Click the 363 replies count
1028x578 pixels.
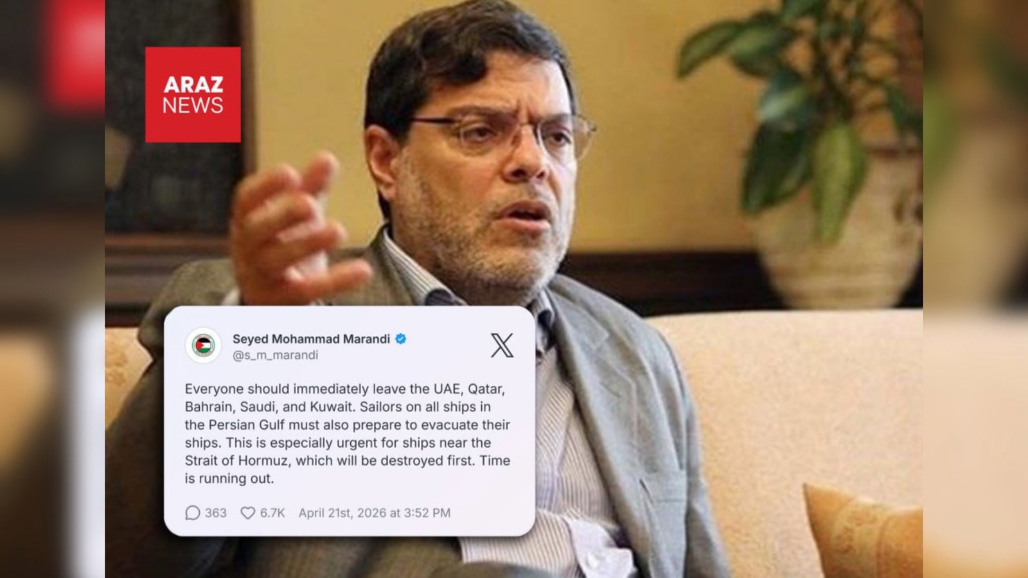[x=215, y=512]
